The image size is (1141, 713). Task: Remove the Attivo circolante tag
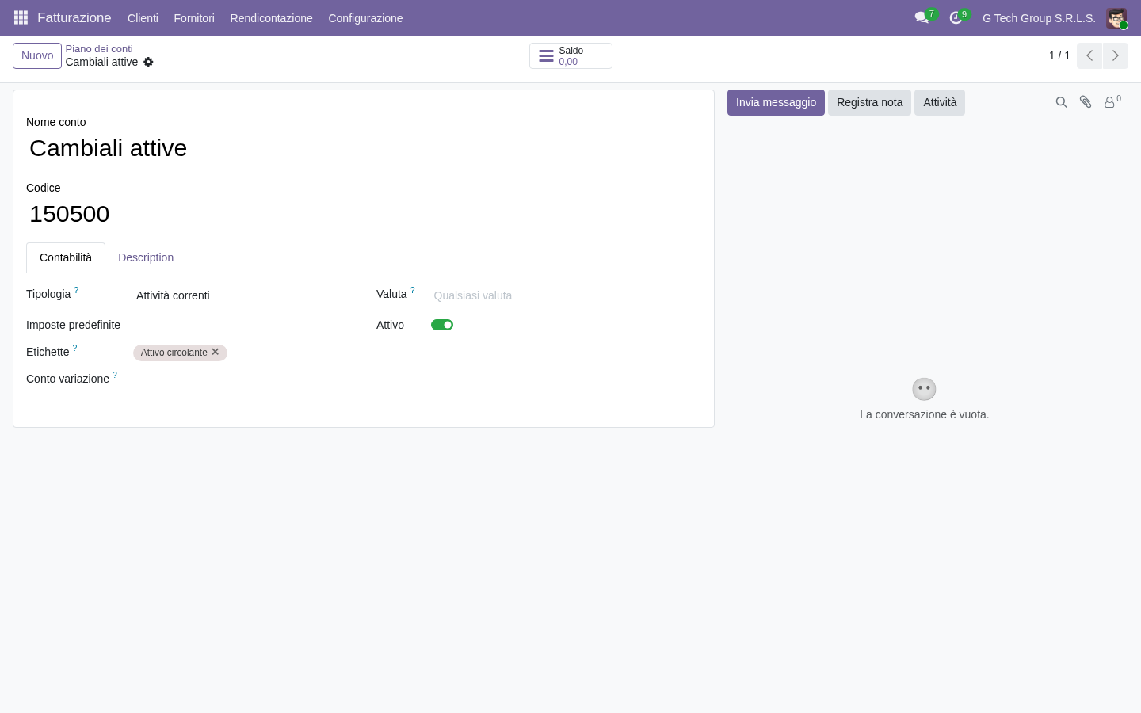pos(215,352)
